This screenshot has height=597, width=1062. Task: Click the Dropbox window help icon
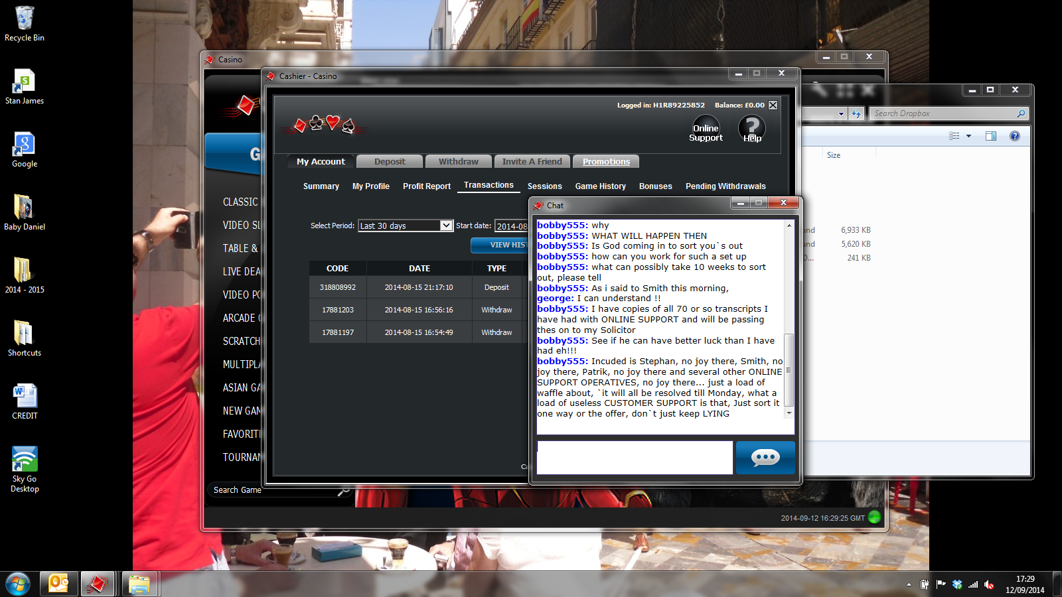tap(1014, 136)
